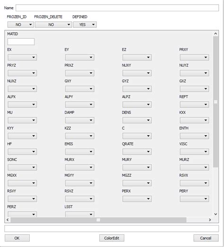
Task: Open the RSVY dropdown
Action: click(22, 199)
